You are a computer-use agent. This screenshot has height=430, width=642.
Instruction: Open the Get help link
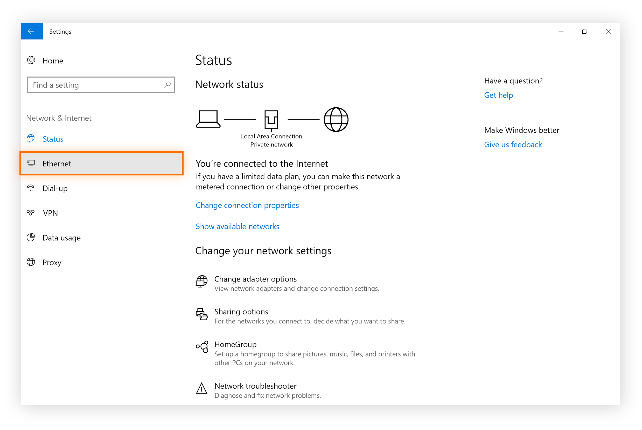(498, 95)
